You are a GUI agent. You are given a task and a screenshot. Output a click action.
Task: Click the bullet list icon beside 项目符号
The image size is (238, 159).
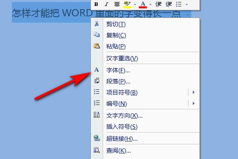97,92
